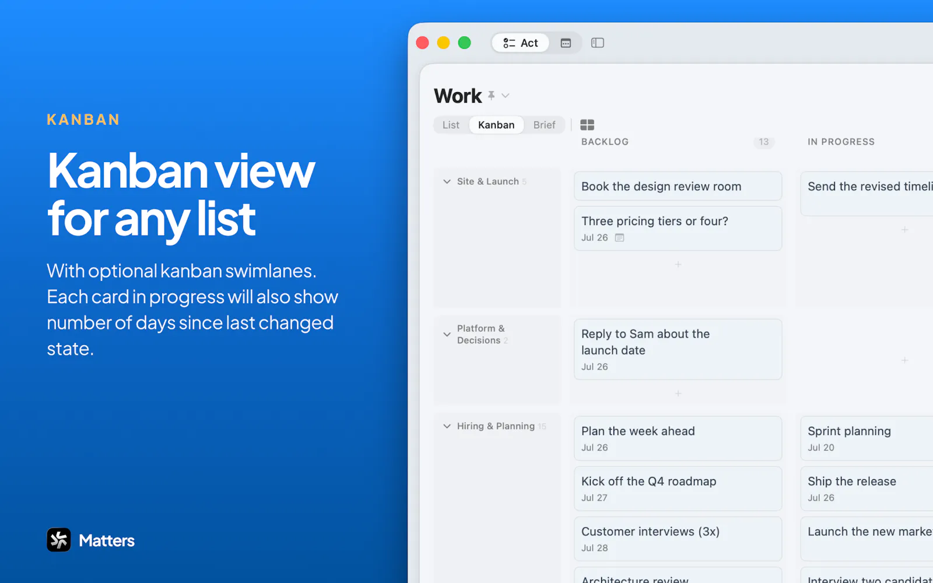Add a card to Platform & Decisions in progress

pyautogui.click(x=904, y=360)
